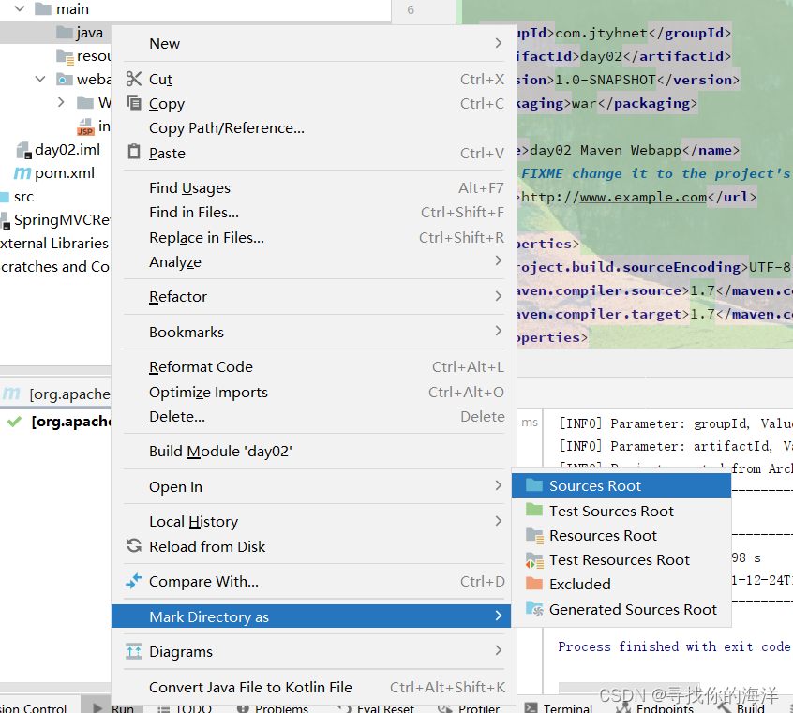The width and height of the screenshot is (793, 713).
Task: Mark directory as Test Resources Root
Action: point(621,559)
